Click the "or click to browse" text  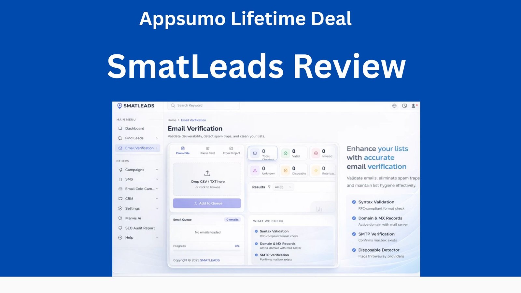[x=208, y=187]
